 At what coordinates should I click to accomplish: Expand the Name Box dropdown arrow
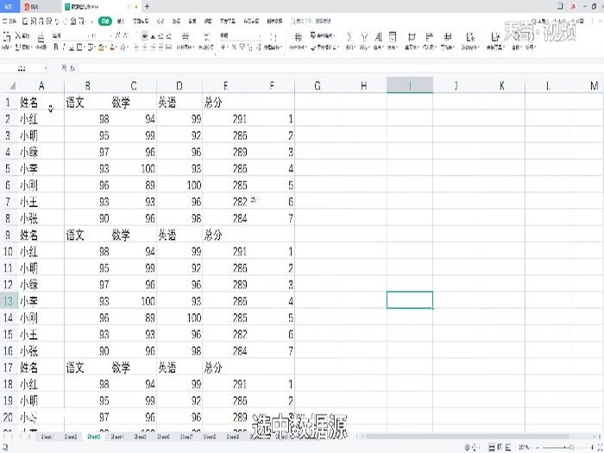(x=45, y=68)
